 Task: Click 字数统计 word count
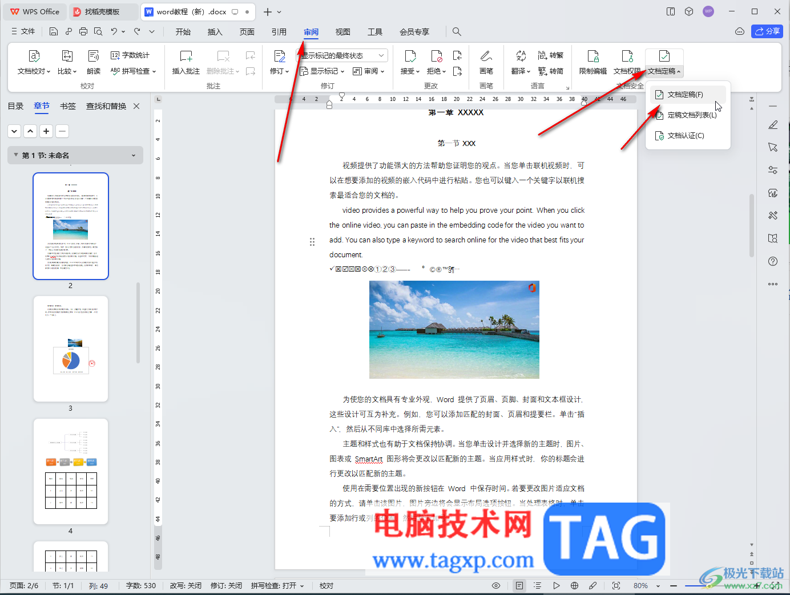[x=130, y=55]
